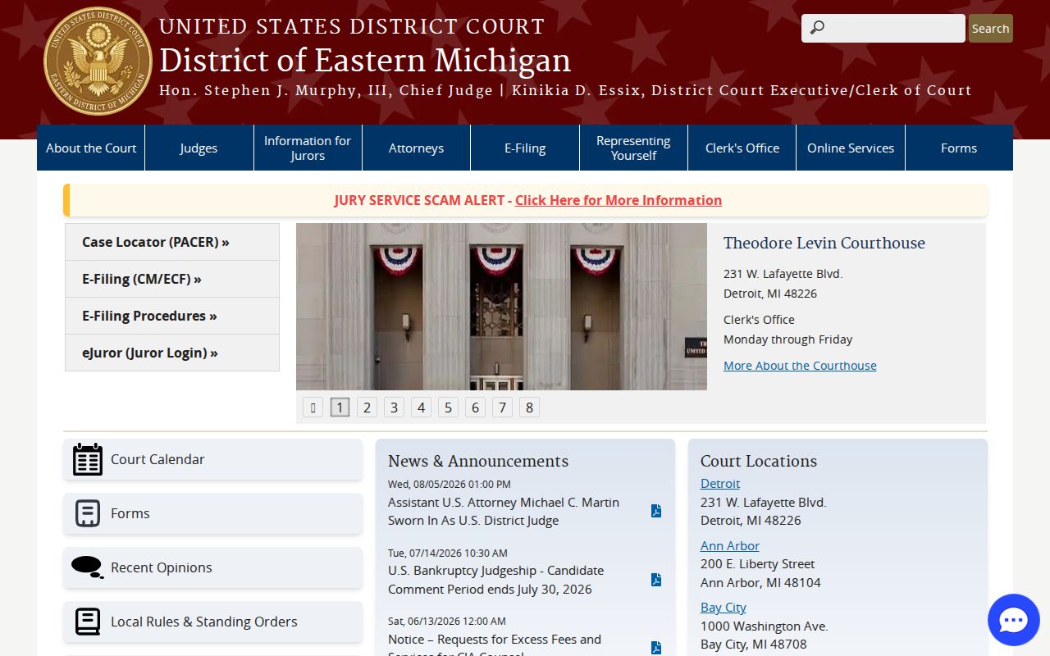Open Michael C. Martin sworn in announcement

[504, 512]
